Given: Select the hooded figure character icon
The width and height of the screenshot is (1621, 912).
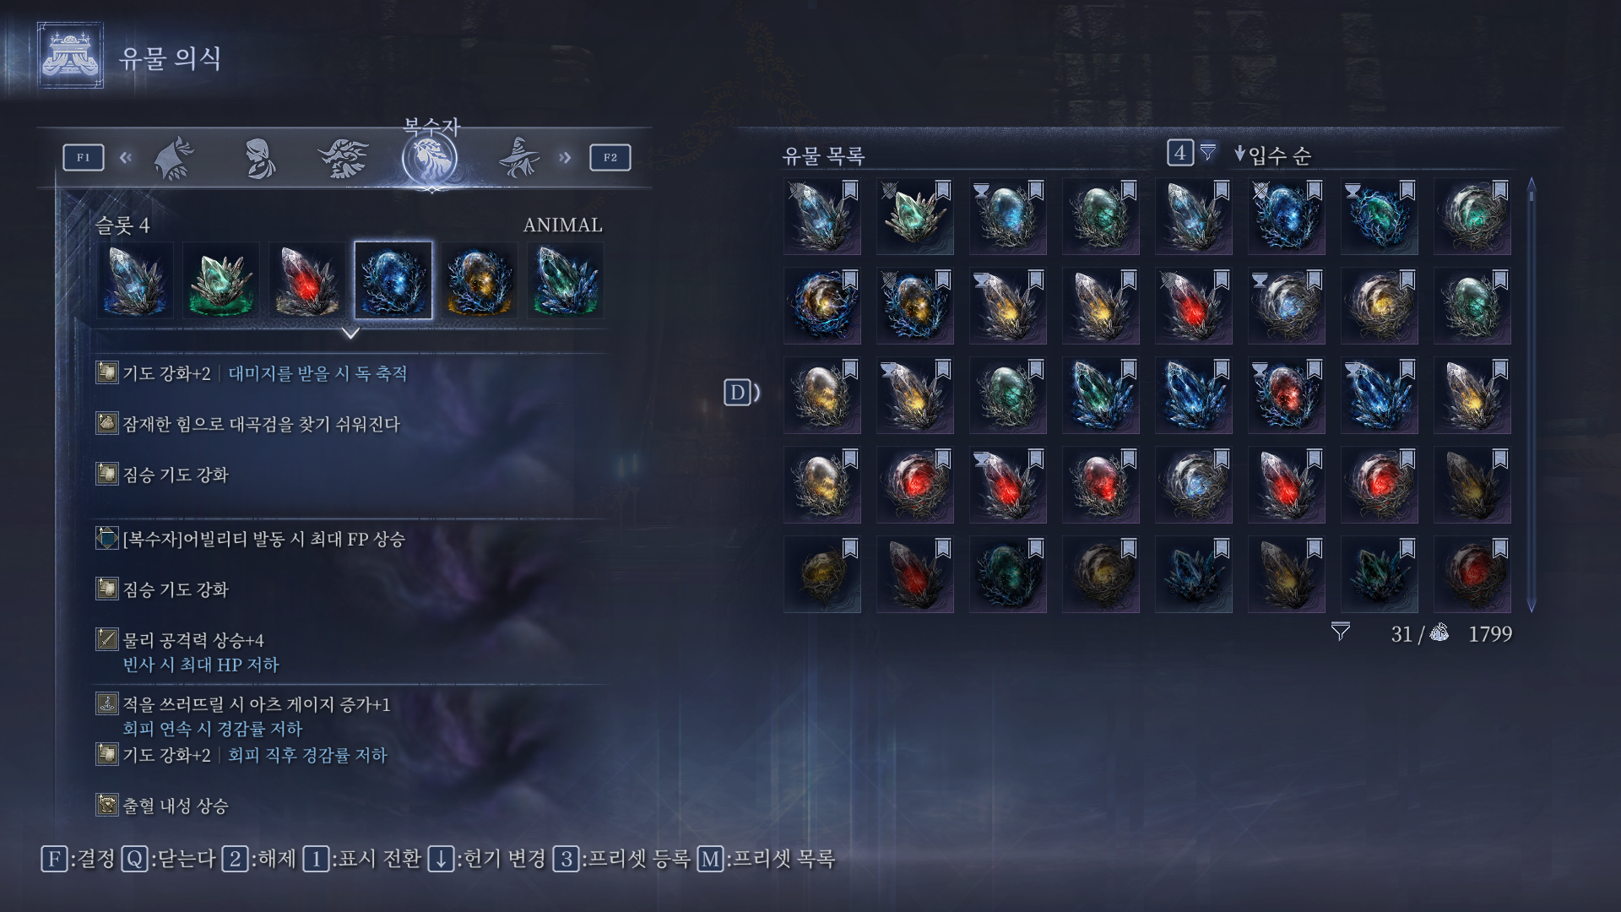Looking at the screenshot, I should click(259, 158).
